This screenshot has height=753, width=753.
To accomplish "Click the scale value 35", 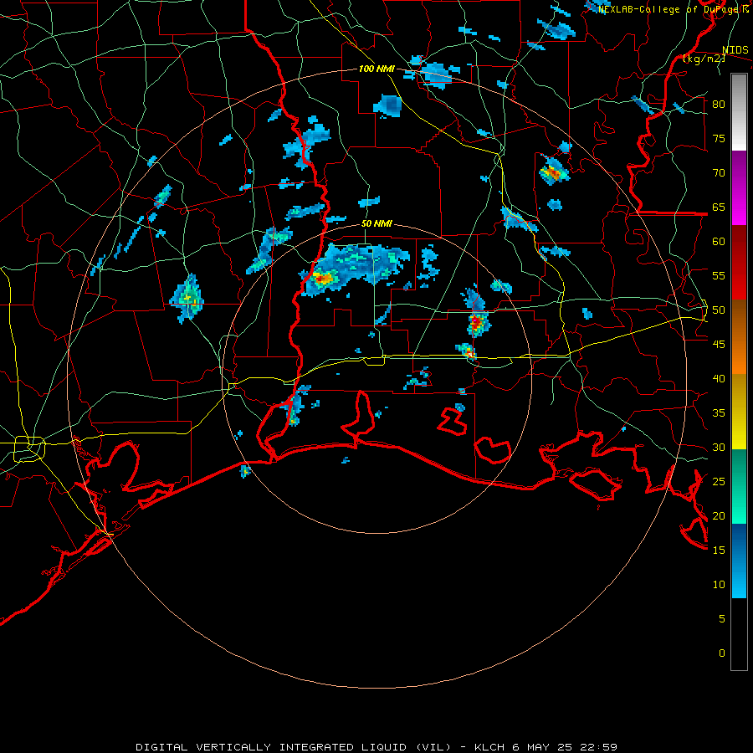I will pos(719,413).
